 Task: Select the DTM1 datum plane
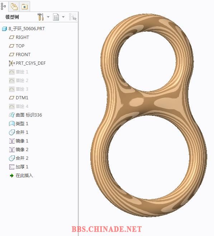pos(22,98)
